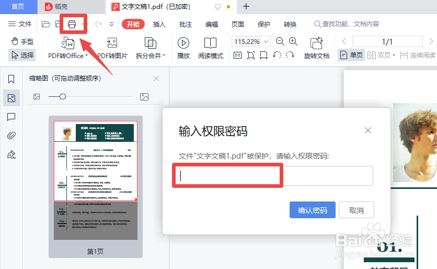Expand the PDF转Office dropdown arrow
The height and width of the screenshot is (269, 437).
coord(86,55)
